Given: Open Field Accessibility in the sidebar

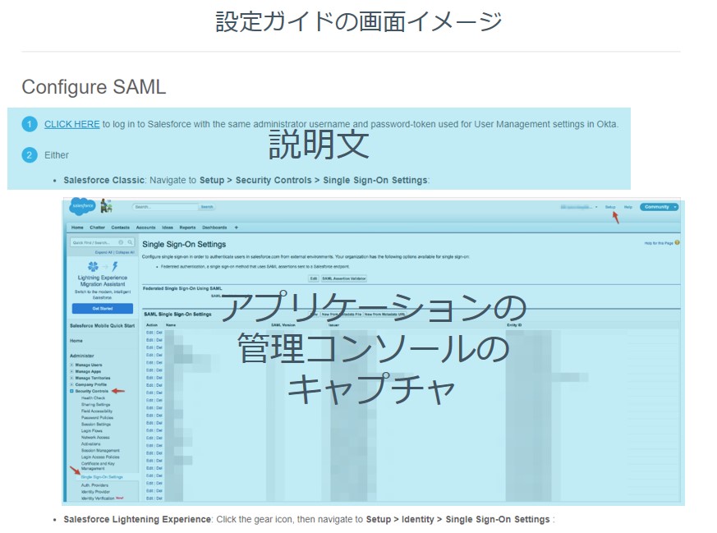Looking at the screenshot, I should click(96, 411).
